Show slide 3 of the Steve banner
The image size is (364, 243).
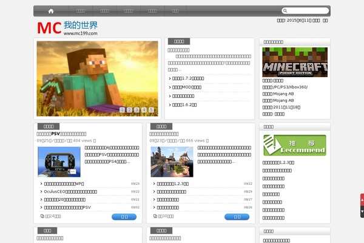pyautogui.click(x=136, y=110)
